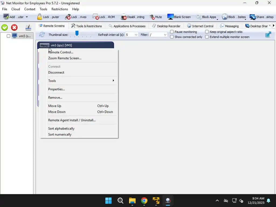
Task: Choose Properties in the context menu
Action: [x=78, y=89]
